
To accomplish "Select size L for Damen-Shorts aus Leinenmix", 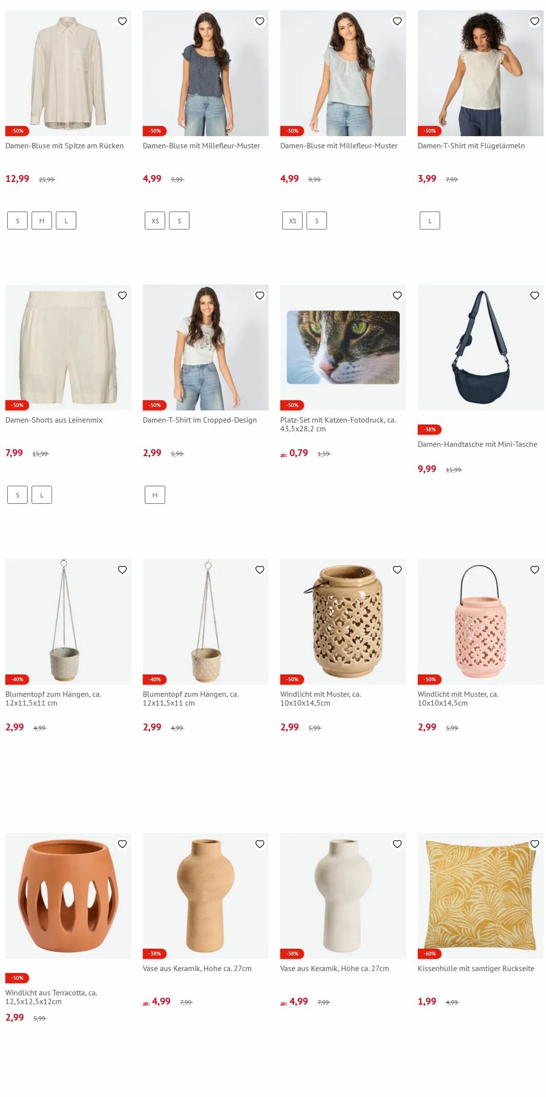I will [41, 495].
